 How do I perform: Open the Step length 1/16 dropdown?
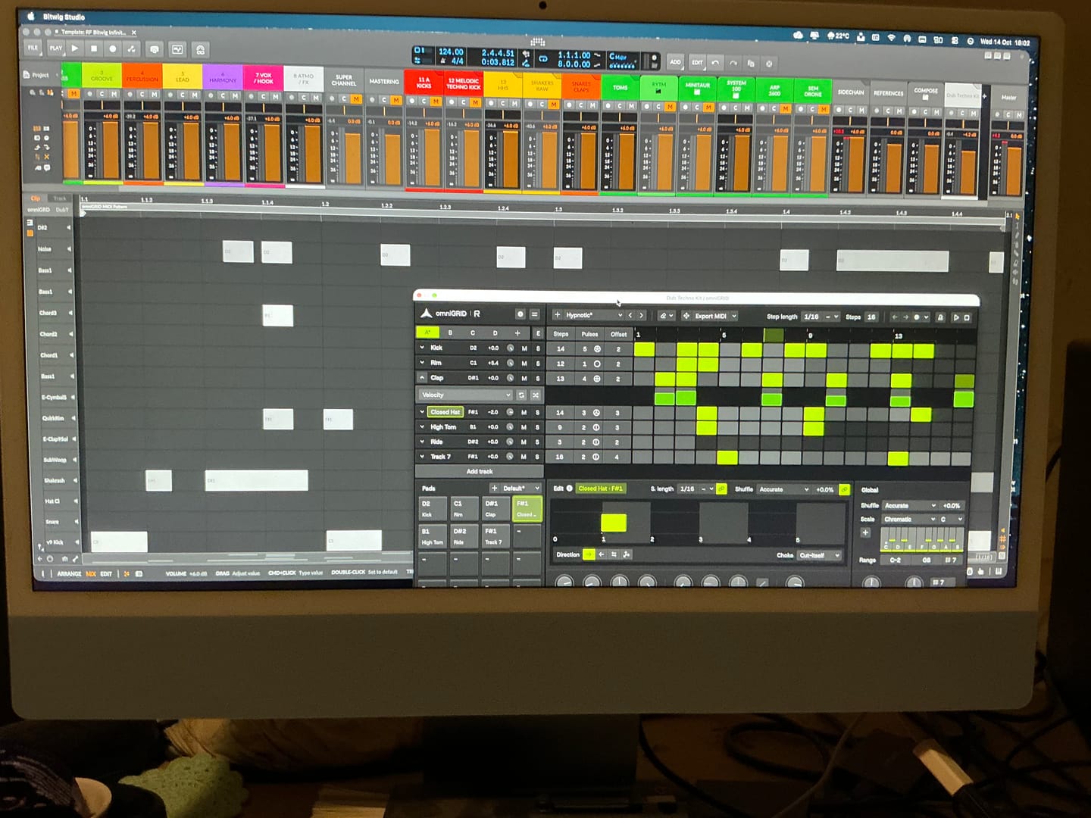(x=821, y=317)
